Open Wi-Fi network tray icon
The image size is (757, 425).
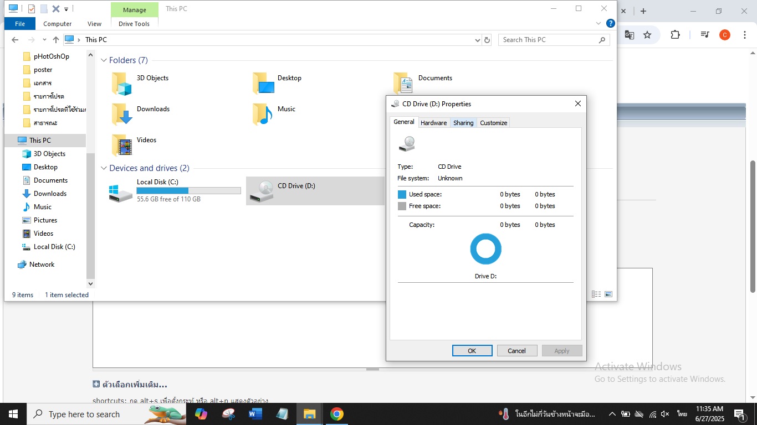652,414
